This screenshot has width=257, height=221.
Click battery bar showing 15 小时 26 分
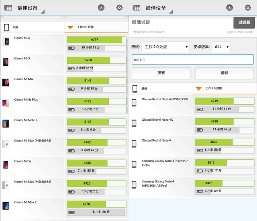point(96,212)
